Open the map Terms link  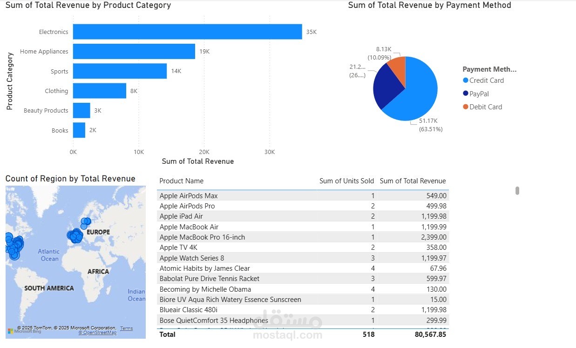point(127,328)
